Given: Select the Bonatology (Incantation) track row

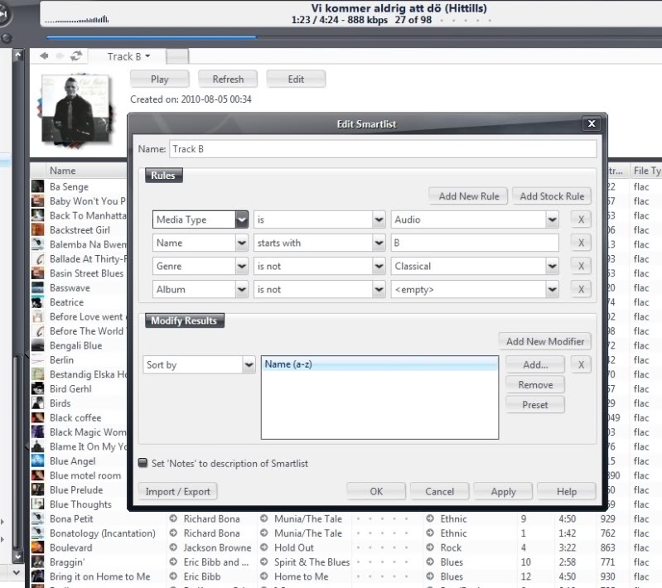Looking at the screenshot, I should pos(346,533).
